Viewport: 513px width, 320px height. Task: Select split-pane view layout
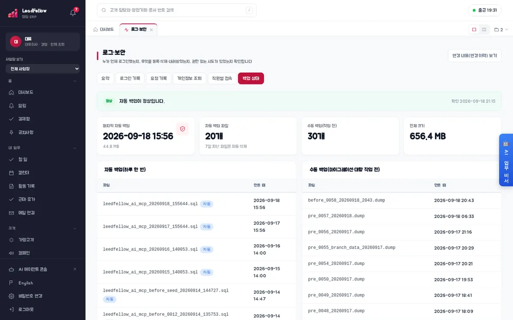coord(484,29)
